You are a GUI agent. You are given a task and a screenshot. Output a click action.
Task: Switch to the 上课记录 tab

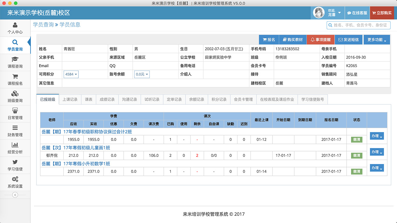(x=70, y=99)
